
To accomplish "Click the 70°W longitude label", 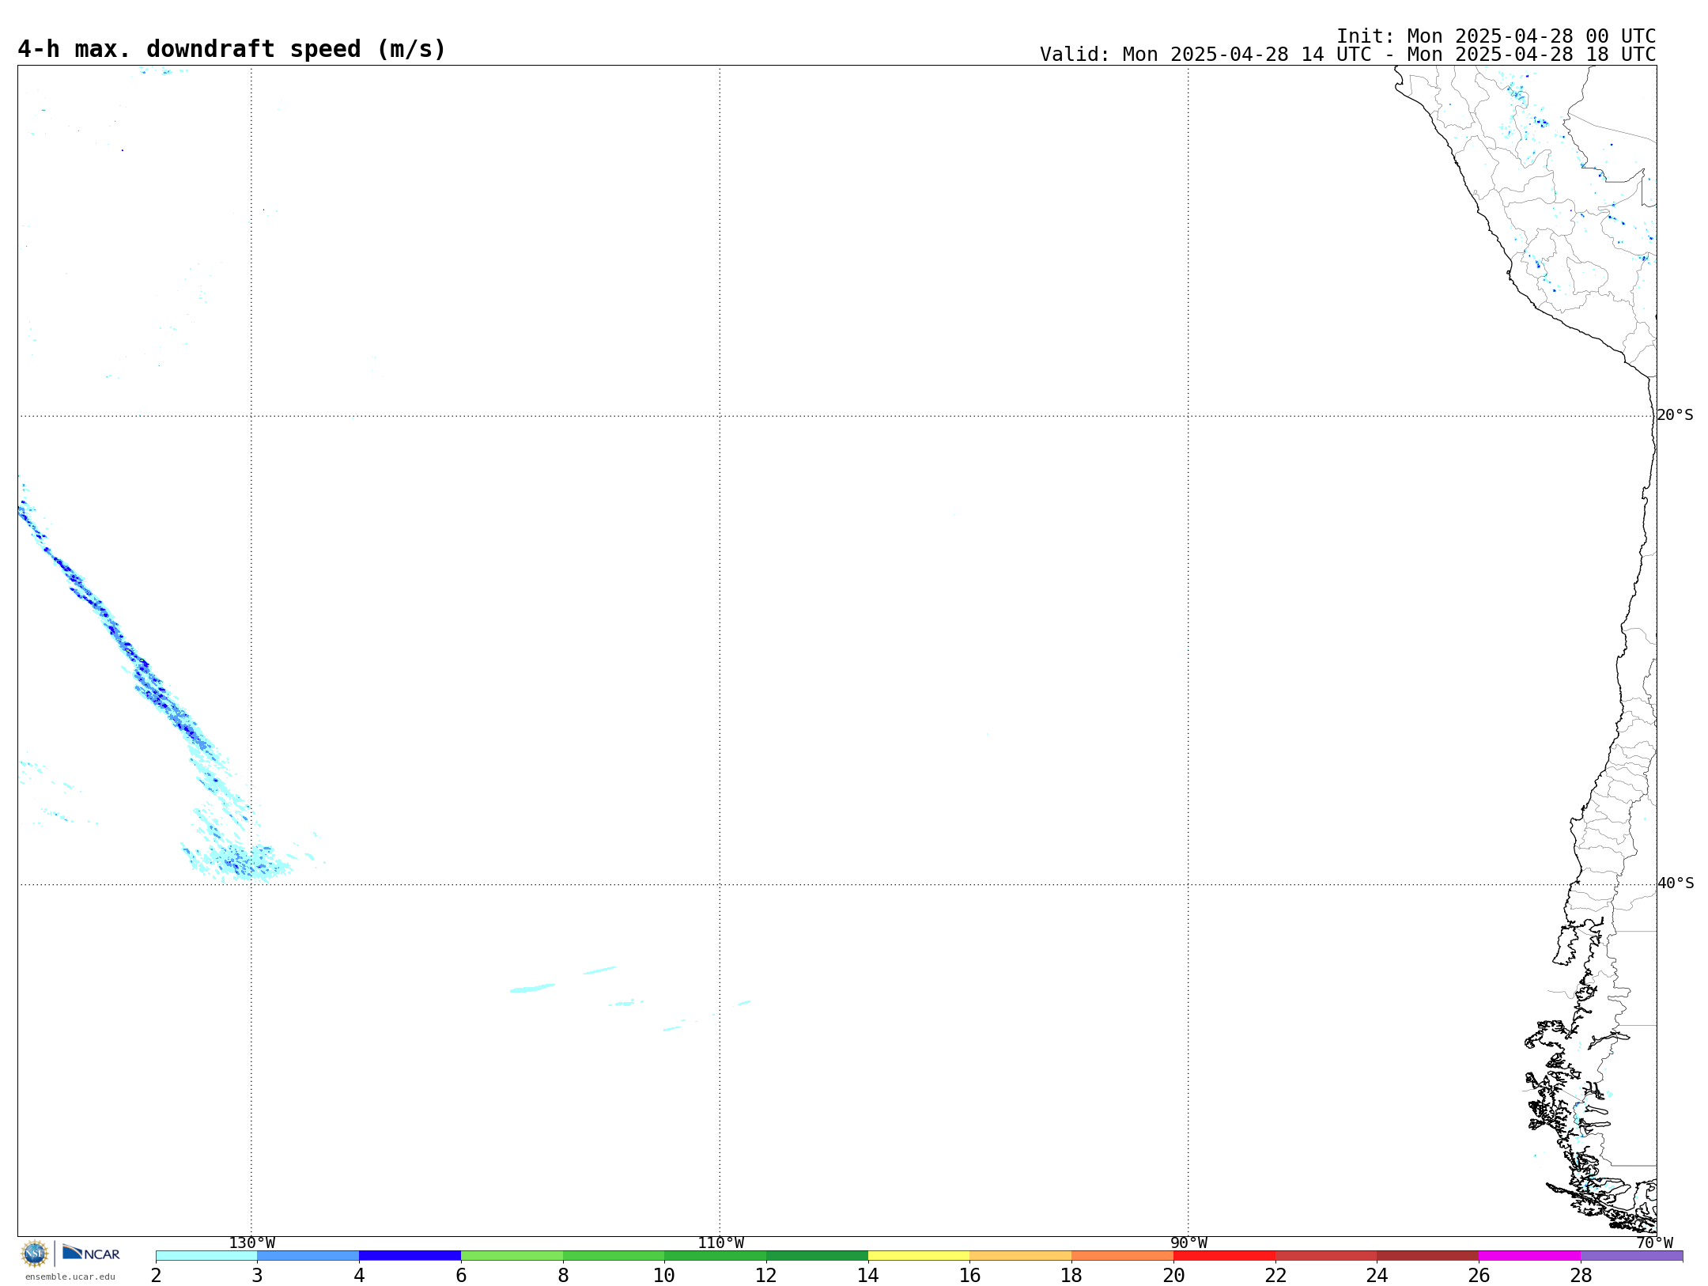I will (x=1654, y=1243).
